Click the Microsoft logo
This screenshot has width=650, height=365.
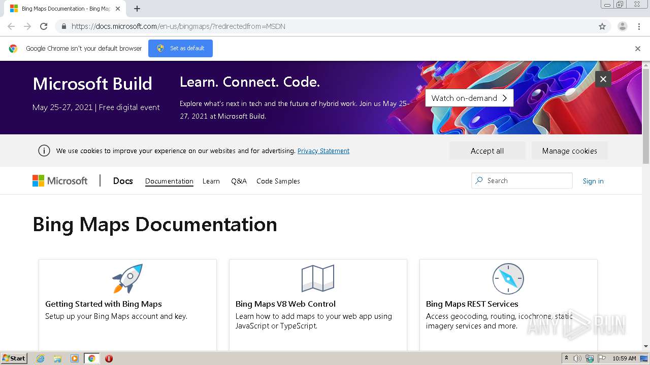(60, 181)
